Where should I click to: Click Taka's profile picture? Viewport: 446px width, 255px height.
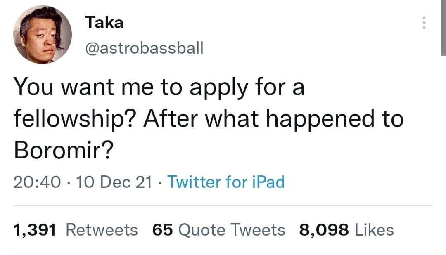pyautogui.click(x=43, y=35)
